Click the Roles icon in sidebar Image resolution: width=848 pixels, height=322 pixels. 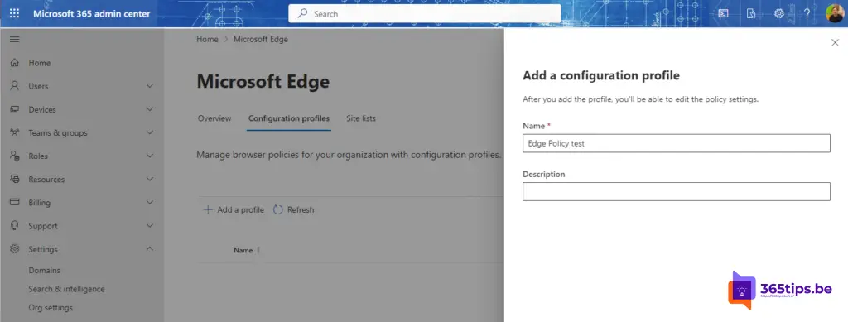click(x=15, y=156)
